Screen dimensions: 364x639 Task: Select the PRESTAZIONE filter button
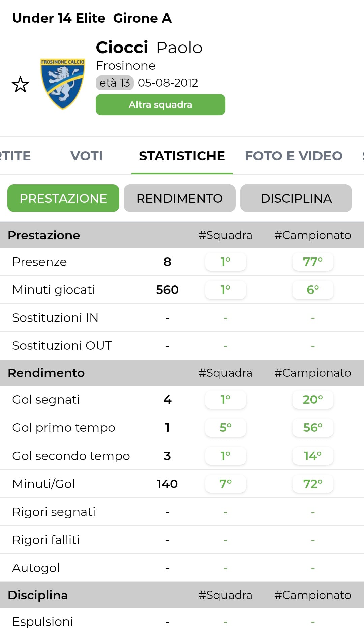63,199
